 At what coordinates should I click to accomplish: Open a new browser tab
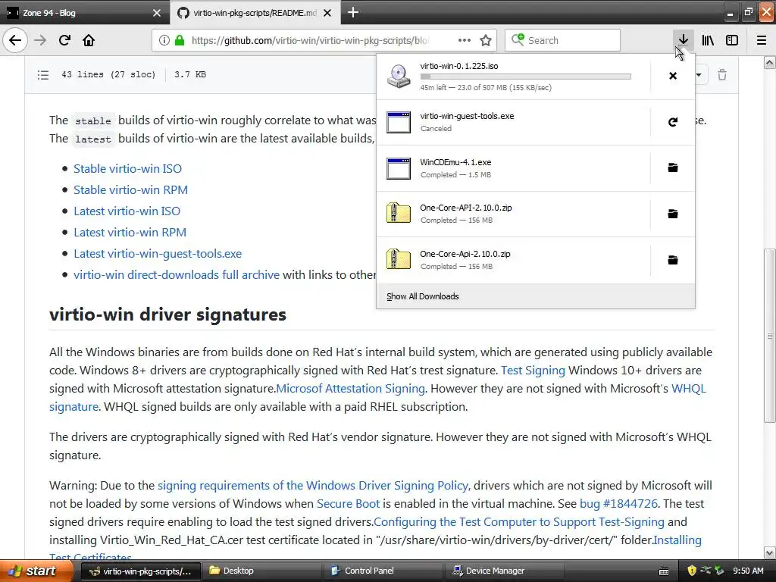(x=353, y=13)
